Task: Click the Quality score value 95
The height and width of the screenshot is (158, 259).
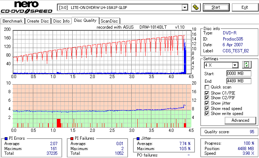Action: (x=252, y=132)
